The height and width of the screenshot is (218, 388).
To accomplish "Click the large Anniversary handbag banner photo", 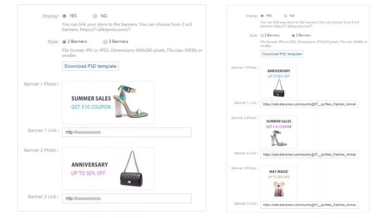I will tap(108, 169).
